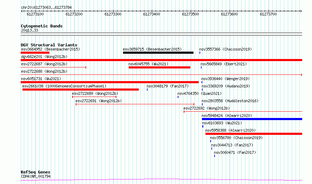Click nsv3048179 (Fan2017) label

[x=168, y=86]
